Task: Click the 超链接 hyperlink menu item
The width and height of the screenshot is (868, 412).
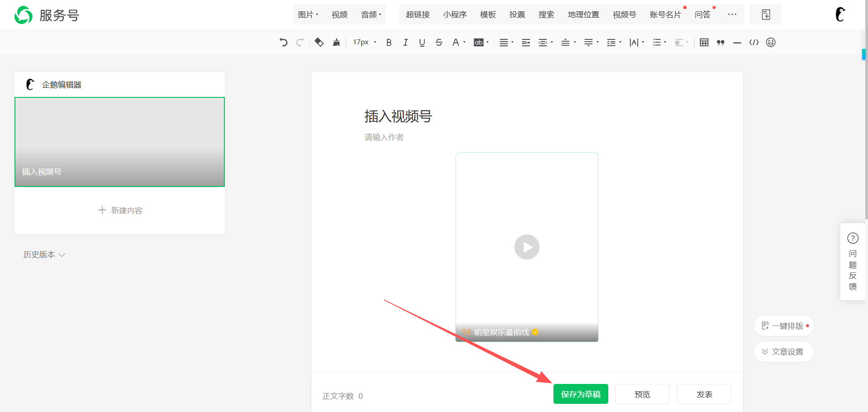Action: click(417, 15)
